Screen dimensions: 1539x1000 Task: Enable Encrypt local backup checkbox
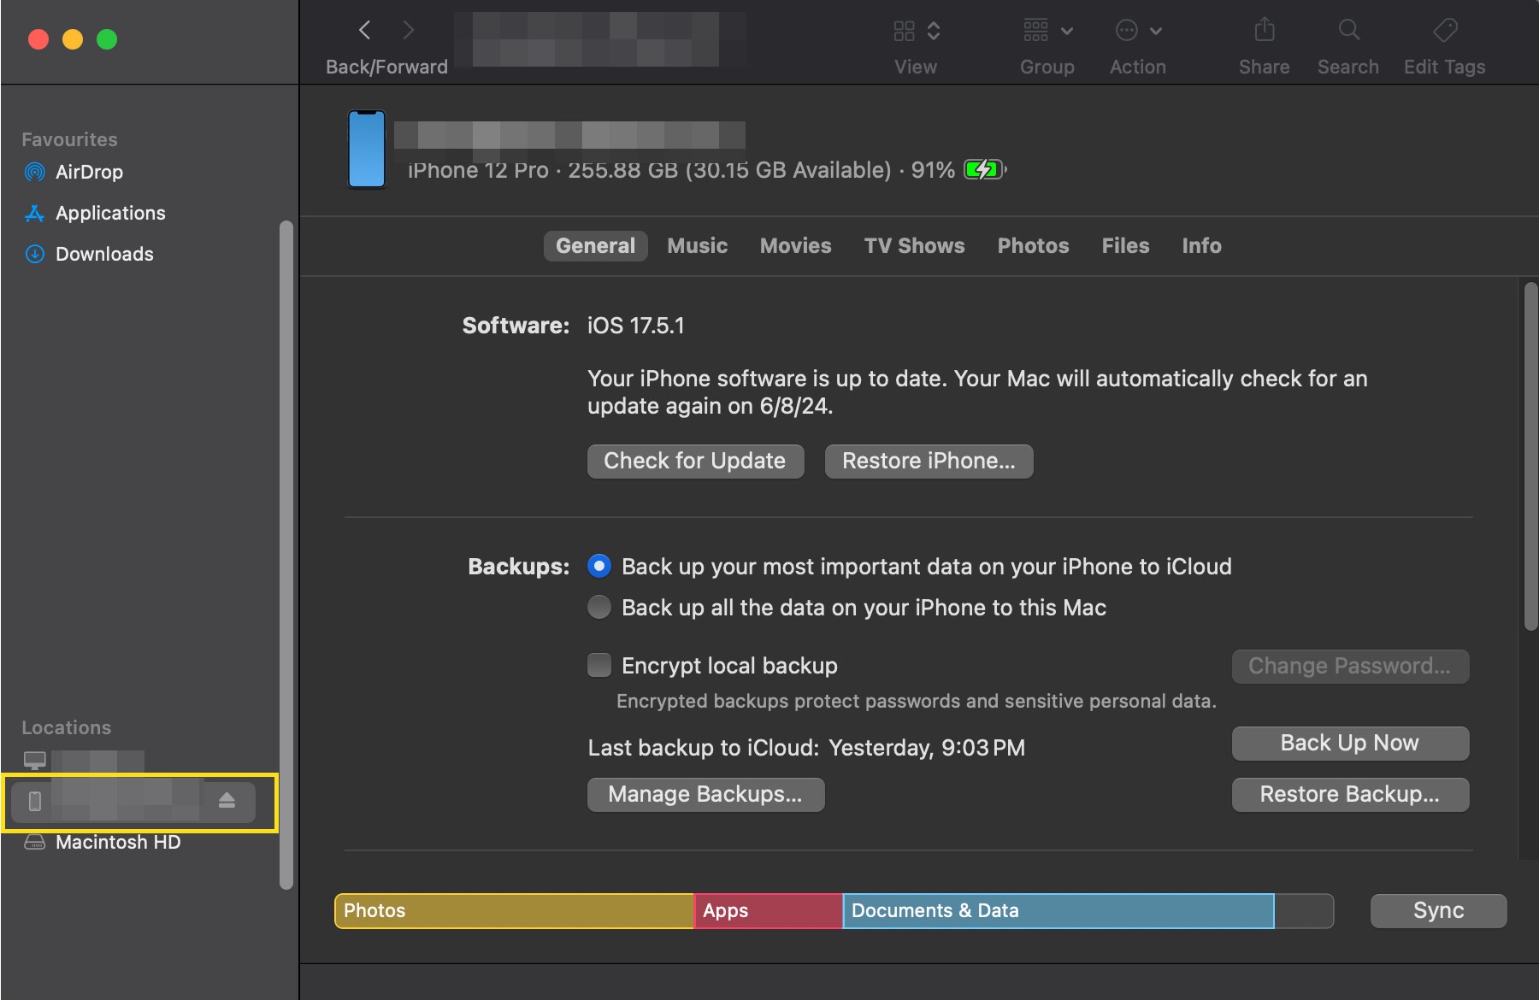point(599,666)
